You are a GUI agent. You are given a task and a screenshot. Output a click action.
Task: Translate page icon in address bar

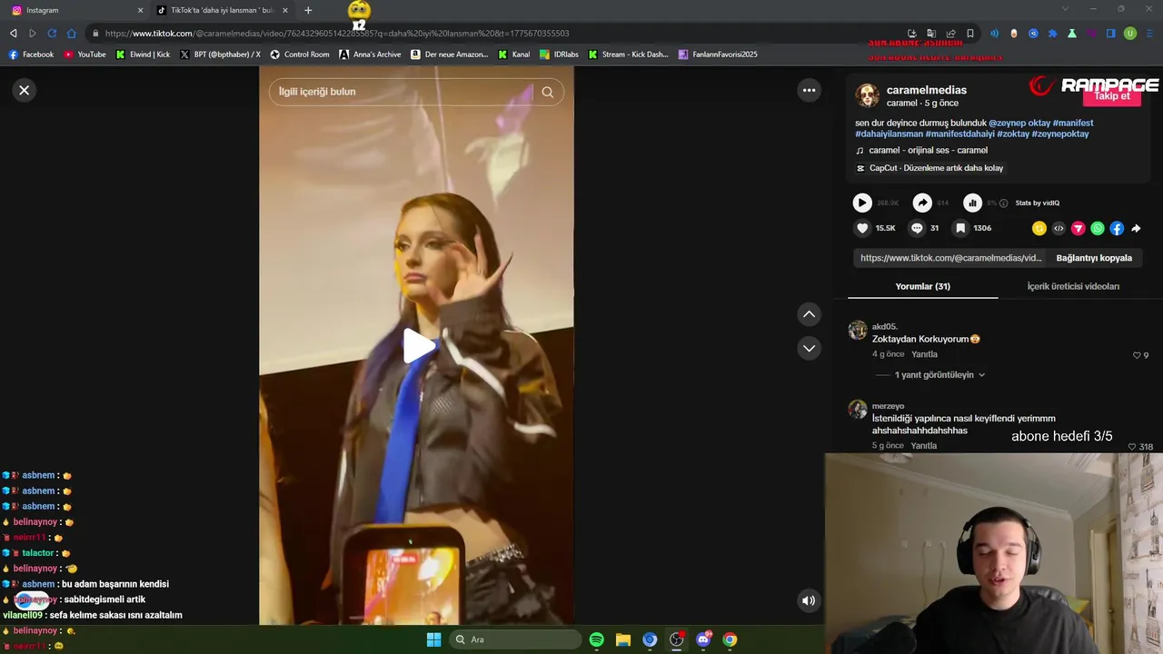click(x=931, y=34)
